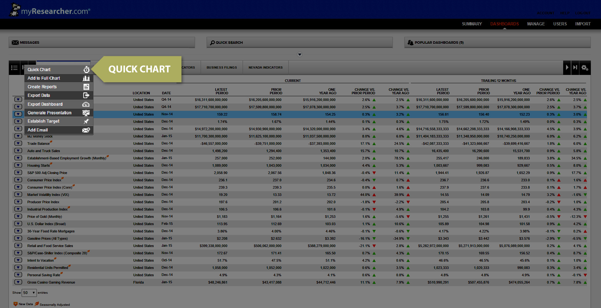Viewport: 601px width, 308px height.
Task: Open the Quick Search panel bar
Action: pyautogui.click(x=300, y=43)
